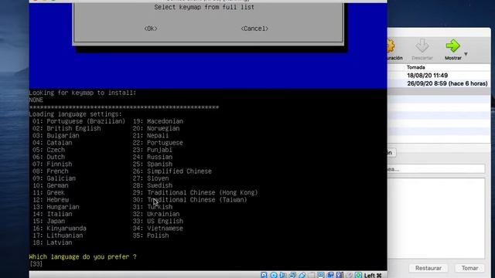Image resolution: width=495 pixels, height=278 pixels.
Task: Click '12: Hebrew' entry
Action: click(x=50, y=200)
